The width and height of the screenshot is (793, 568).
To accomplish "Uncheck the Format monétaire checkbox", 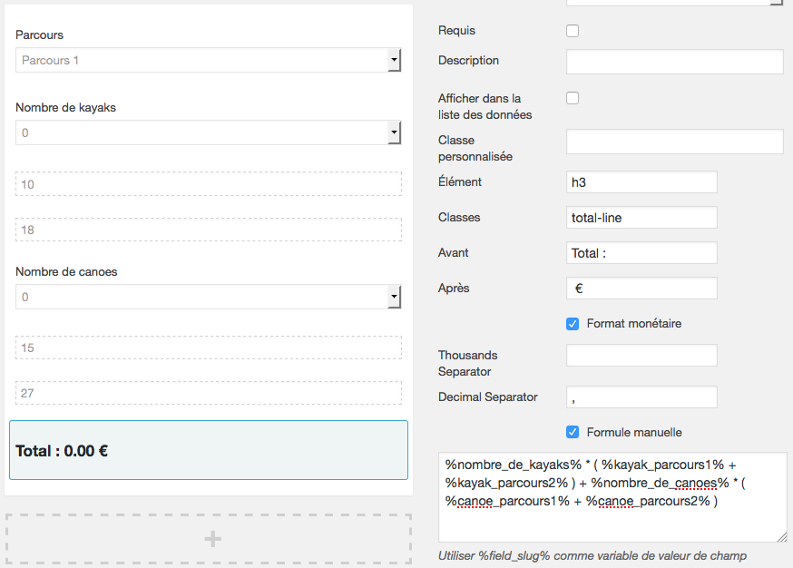I will point(573,324).
